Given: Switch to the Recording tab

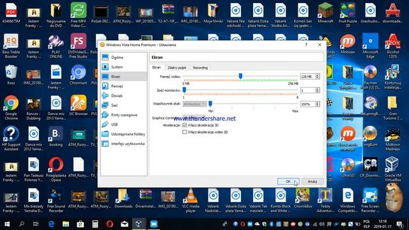Looking at the screenshot, I should [x=200, y=68].
